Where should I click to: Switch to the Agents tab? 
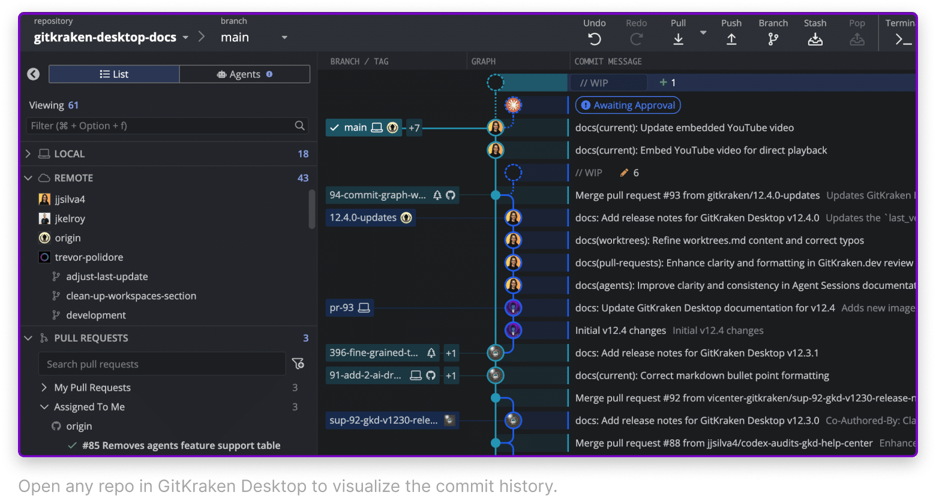[245, 74]
